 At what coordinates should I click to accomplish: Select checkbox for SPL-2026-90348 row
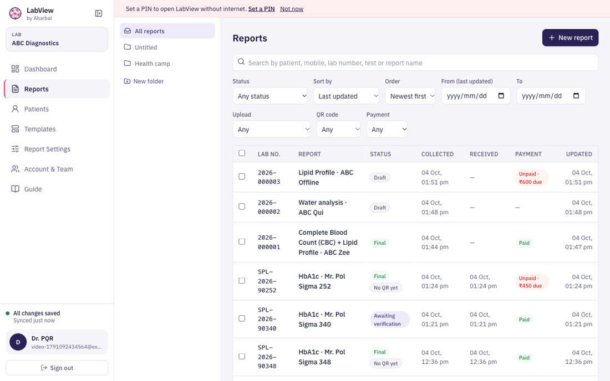[242, 356]
